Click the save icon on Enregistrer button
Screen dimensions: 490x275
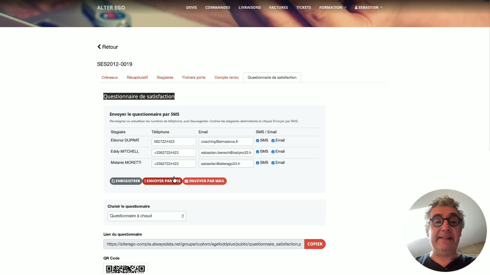113,181
